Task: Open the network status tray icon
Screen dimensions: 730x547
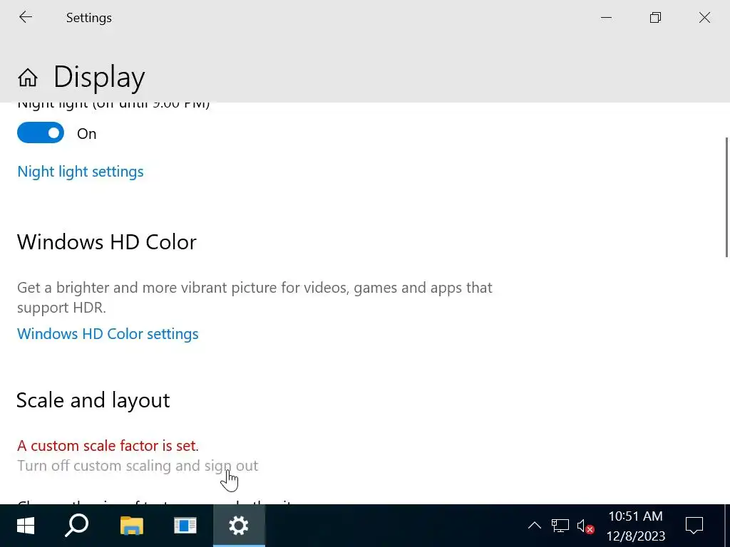Action: pyautogui.click(x=560, y=526)
